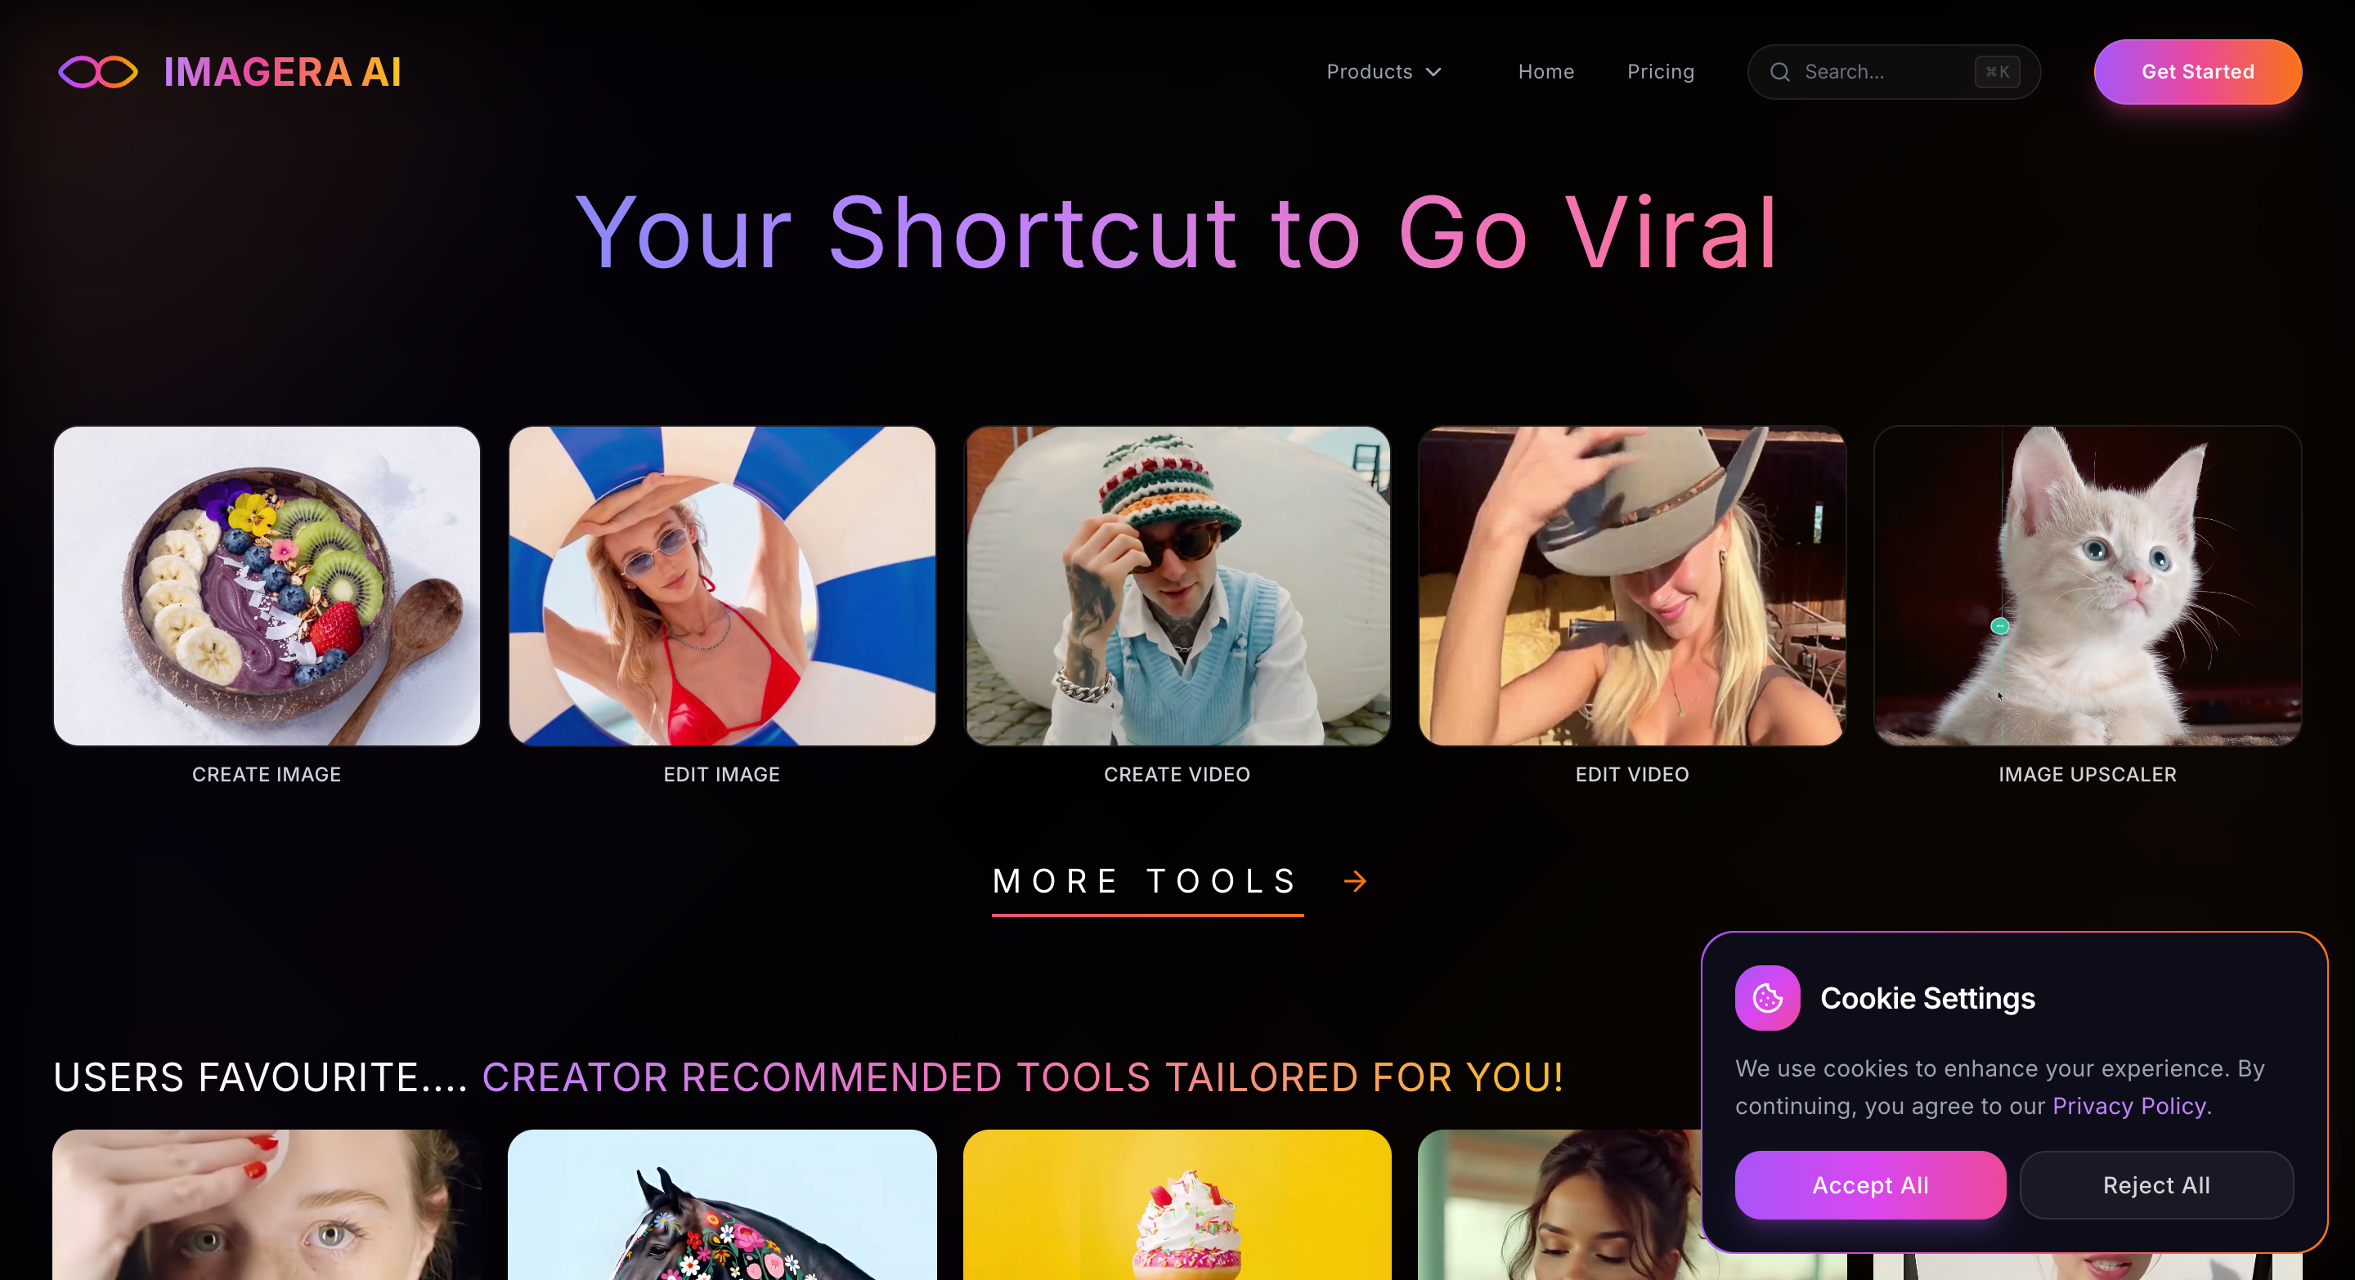Open the Create Video thumbnail
Screen dimensions: 2355x1280
point(1177,585)
